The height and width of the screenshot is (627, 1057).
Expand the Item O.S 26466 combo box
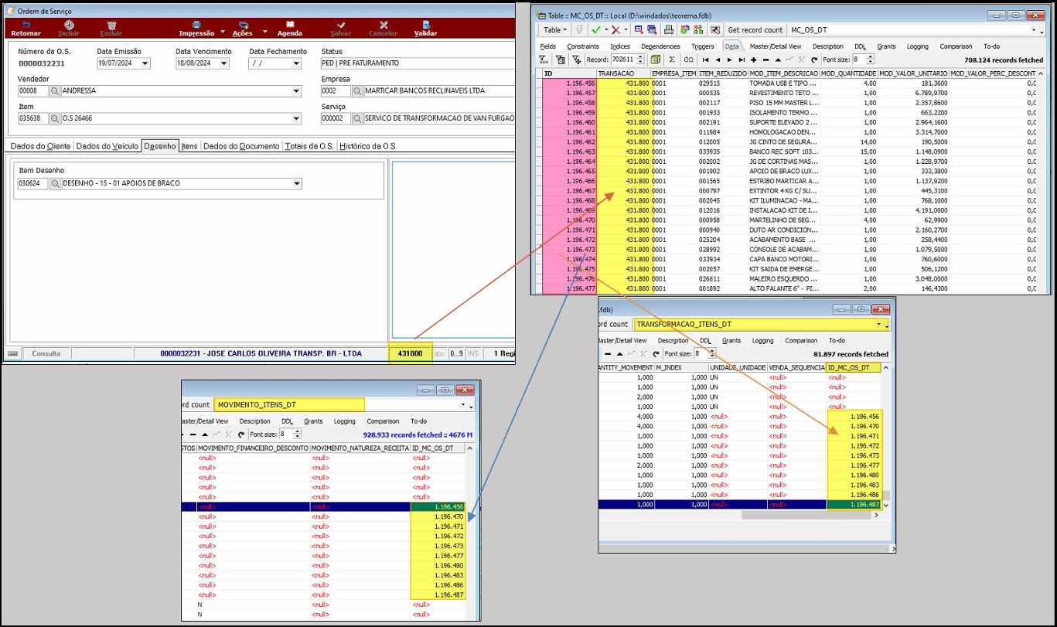coord(296,119)
